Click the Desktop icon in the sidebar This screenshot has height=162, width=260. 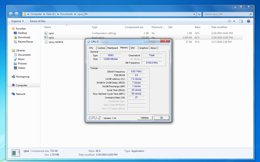[x=16, y=33]
